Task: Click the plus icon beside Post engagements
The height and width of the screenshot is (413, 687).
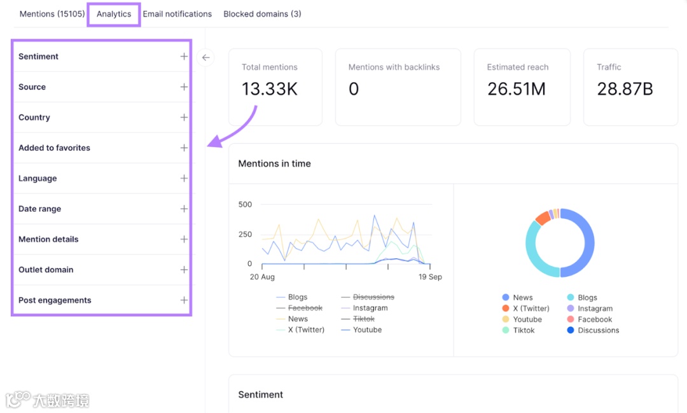Action: [x=184, y=300]
